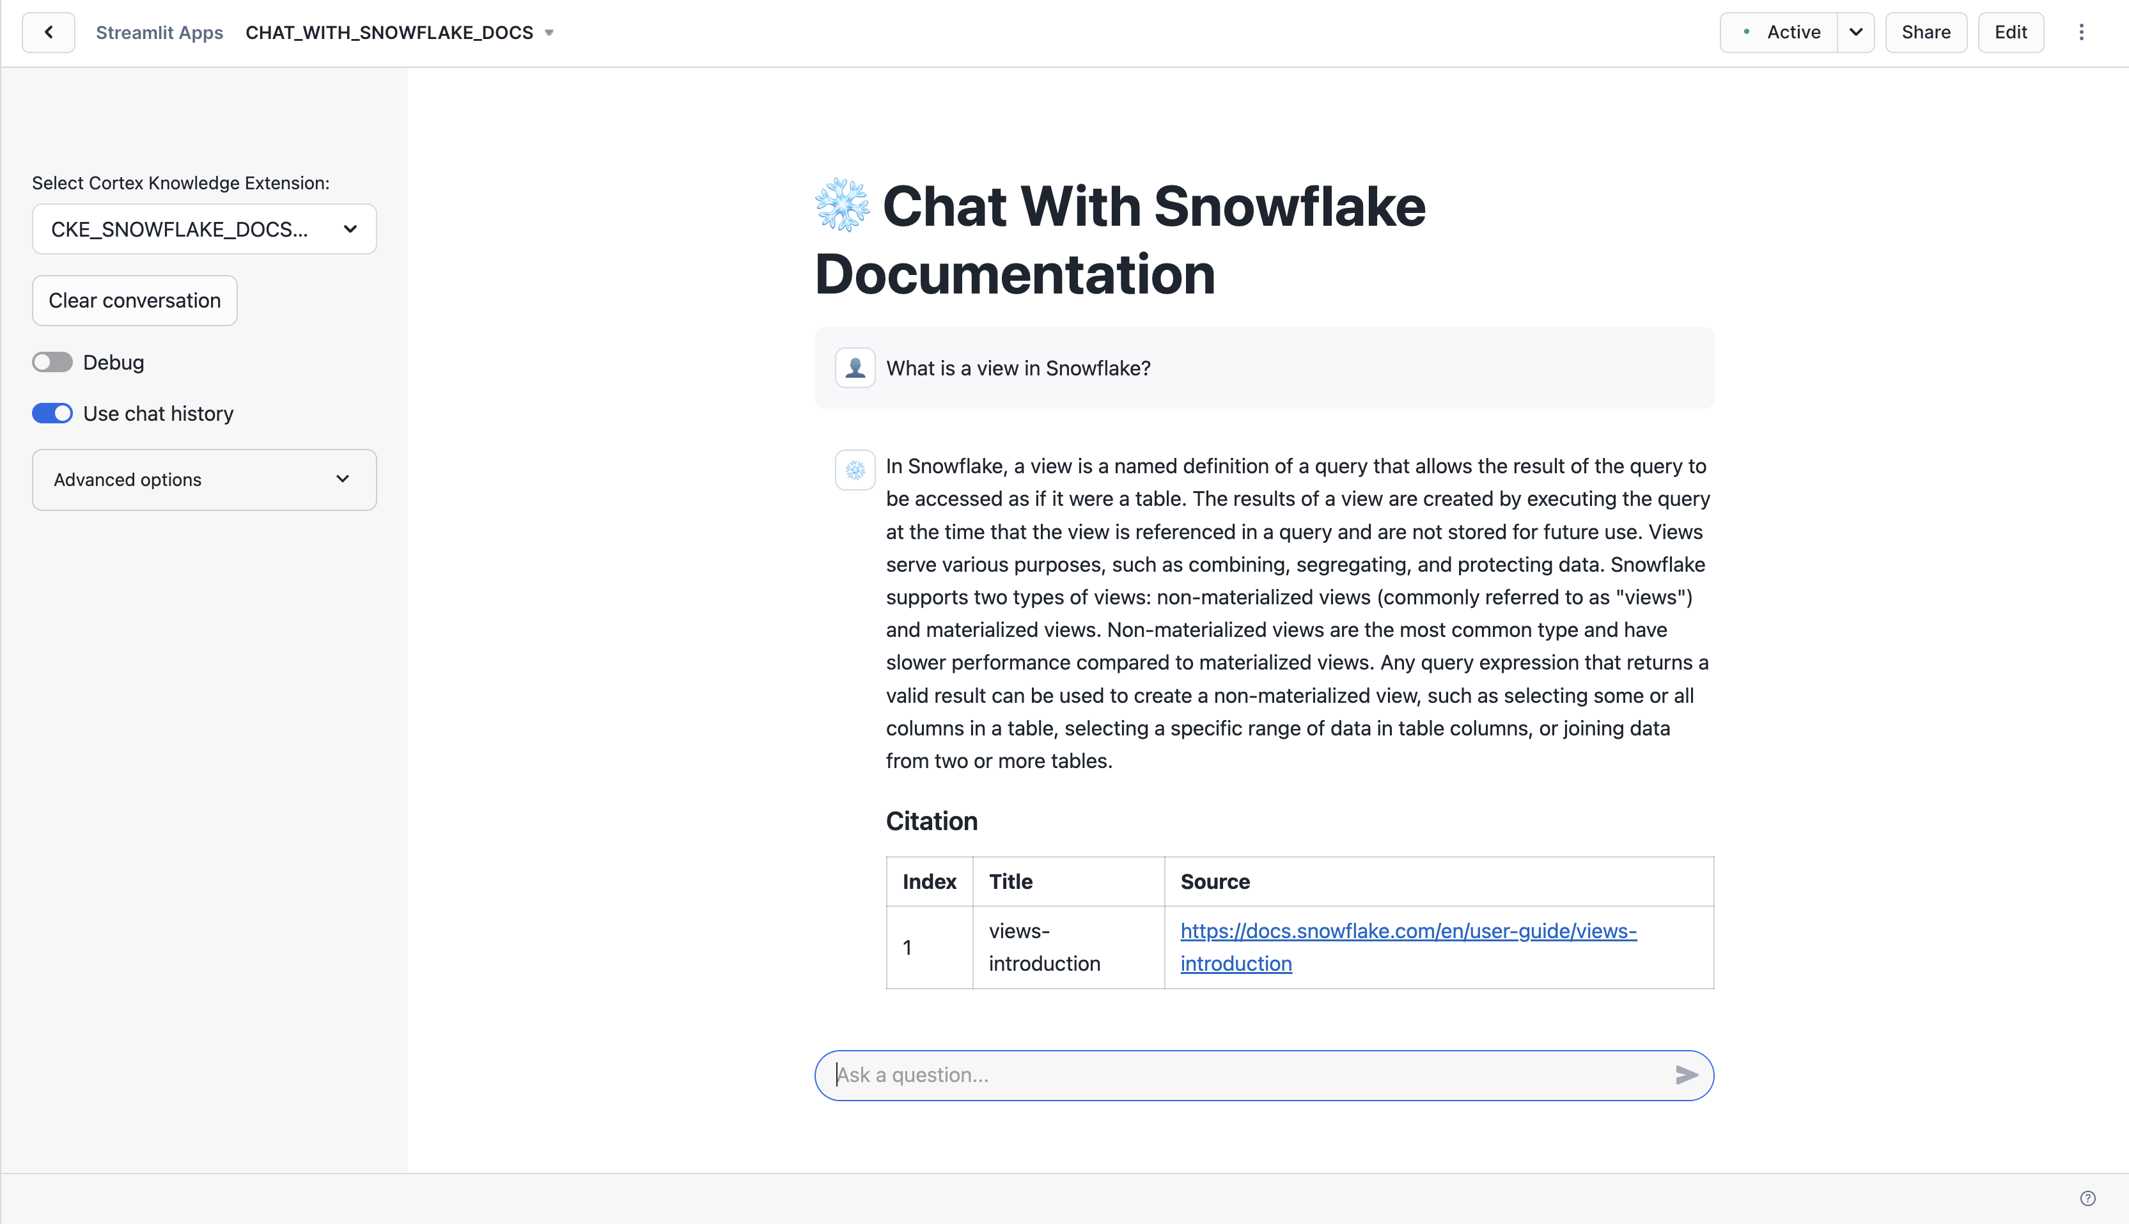Viewport: 2129px width, 1224px height.
Task: Expand the Advanced options section
Action: [204, 480]
